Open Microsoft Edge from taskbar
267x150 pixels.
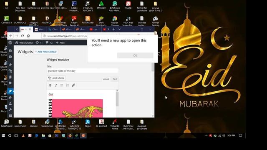(x=36, y=135)
